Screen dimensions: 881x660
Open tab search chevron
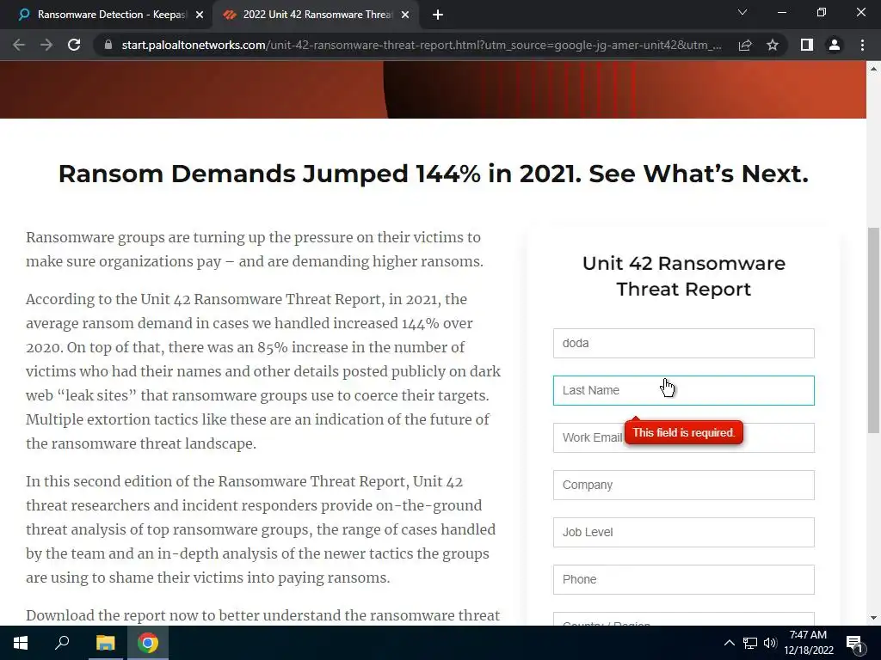(x=742, y=12)
